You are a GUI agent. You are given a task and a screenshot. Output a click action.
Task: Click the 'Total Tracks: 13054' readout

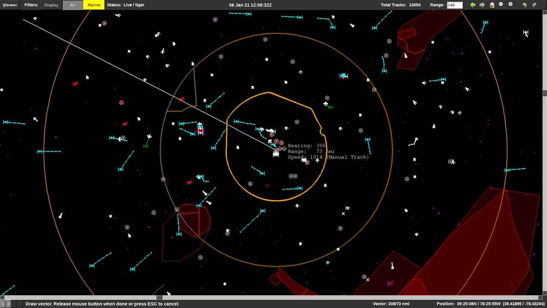[x=400, y=5]
